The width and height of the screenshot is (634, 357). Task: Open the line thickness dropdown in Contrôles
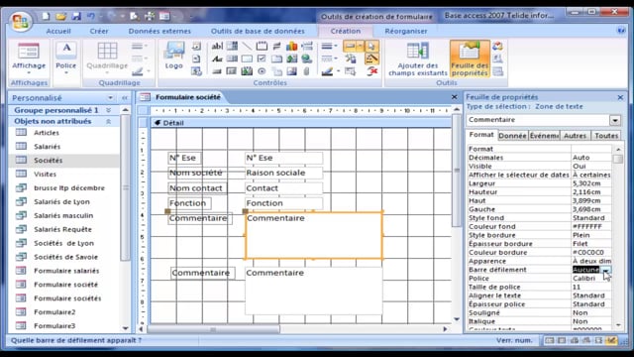330,47
